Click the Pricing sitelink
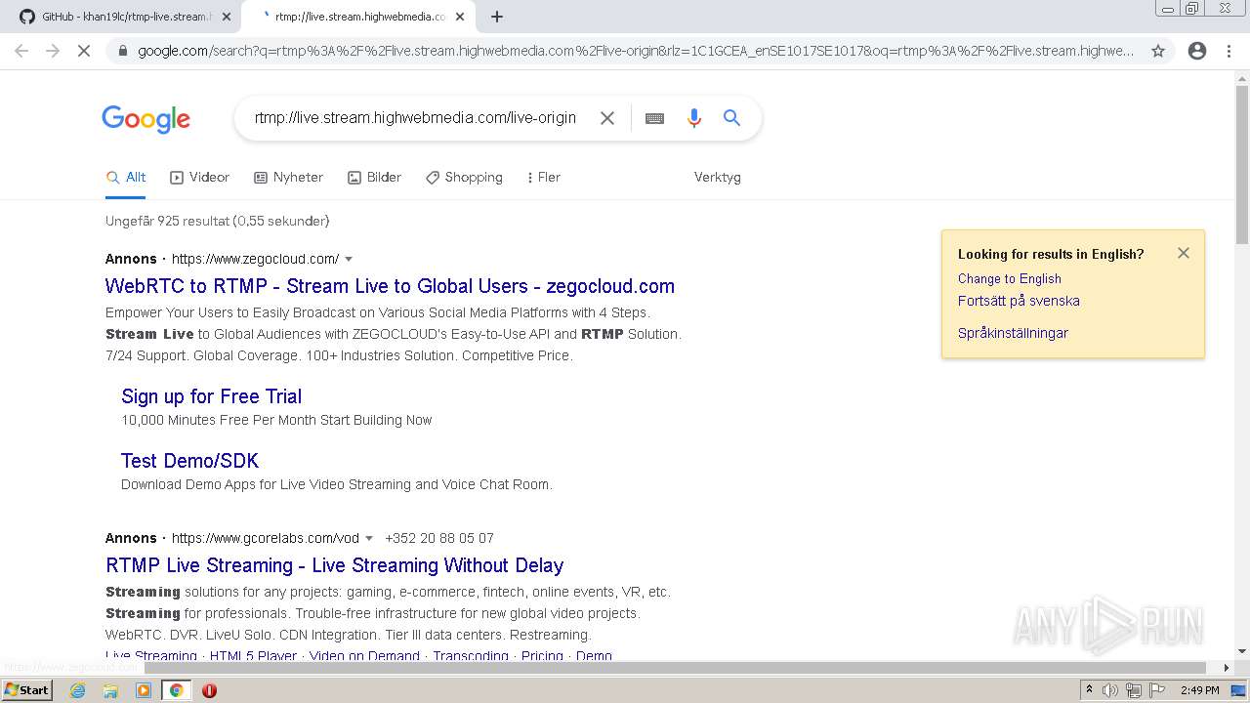1250x703 pixels. [x=542, y=656]
